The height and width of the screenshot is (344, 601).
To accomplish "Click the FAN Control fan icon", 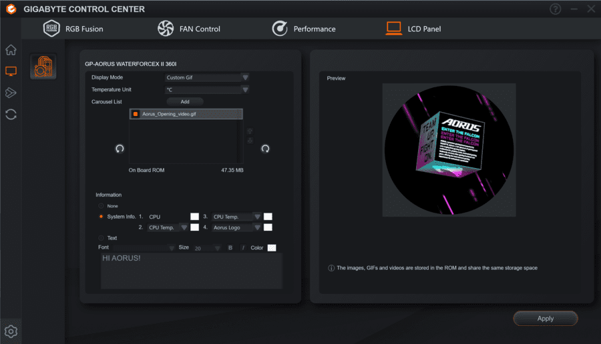I will 166,29.
